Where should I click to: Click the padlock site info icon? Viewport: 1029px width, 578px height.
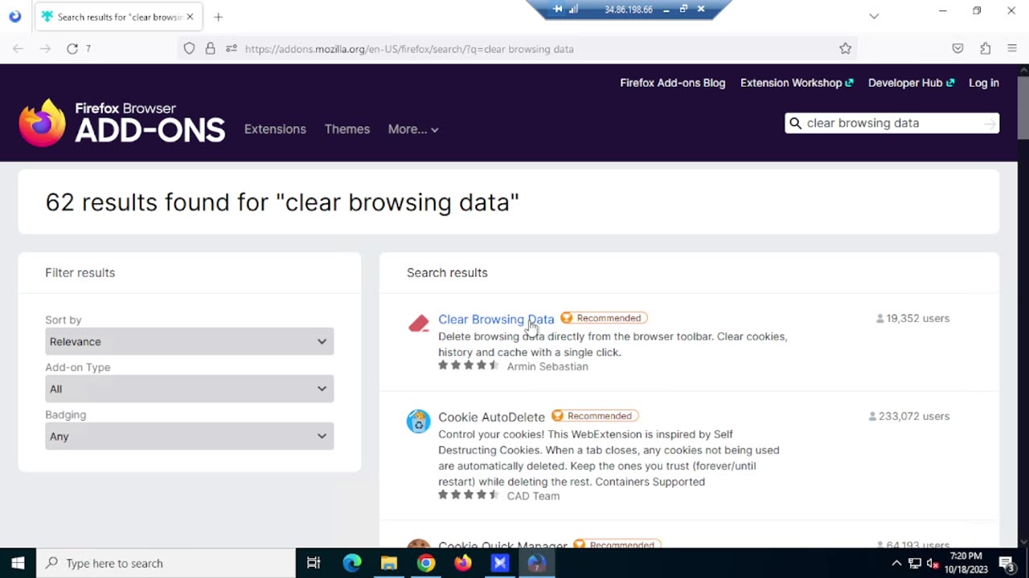pos(210,49)
